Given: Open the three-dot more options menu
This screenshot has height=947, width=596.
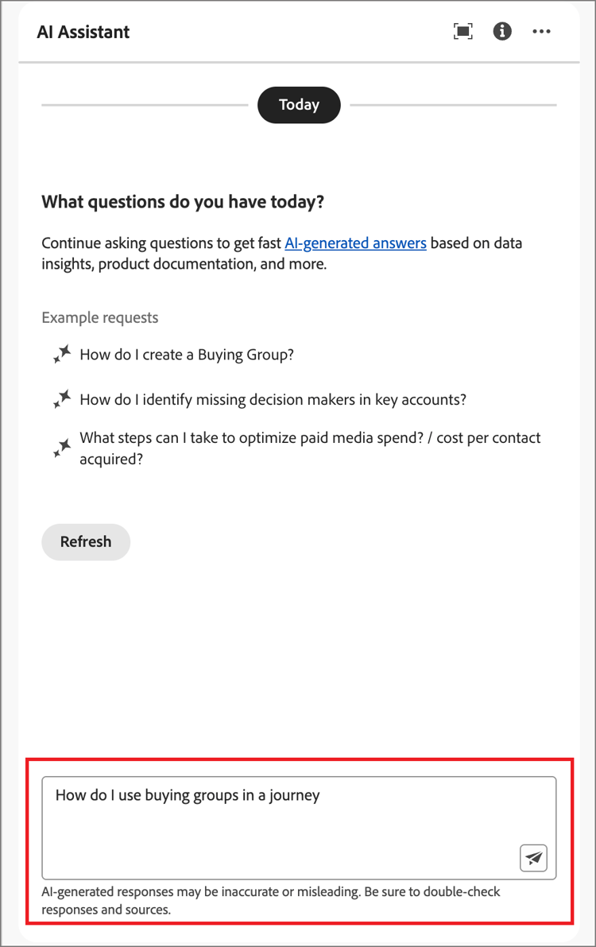Looking at the screenshot, I should pos(542,32).
